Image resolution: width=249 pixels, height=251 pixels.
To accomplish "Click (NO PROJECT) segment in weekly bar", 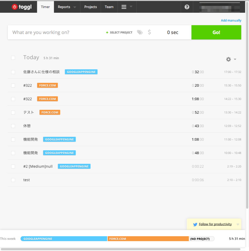I will pos(202,239).
